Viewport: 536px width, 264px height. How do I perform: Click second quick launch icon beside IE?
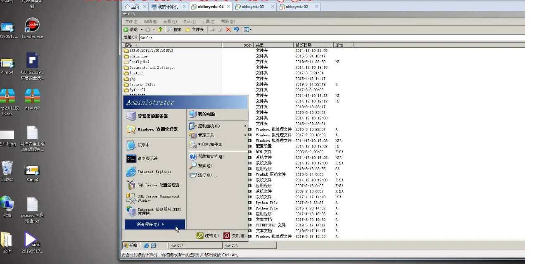[154, 245]
